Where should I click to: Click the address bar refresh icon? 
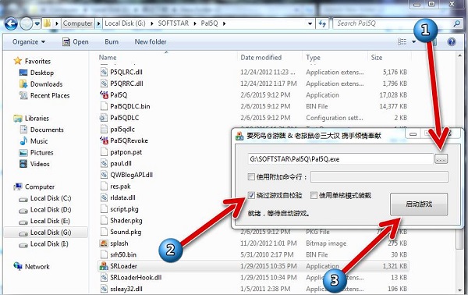tap(322, 23)
